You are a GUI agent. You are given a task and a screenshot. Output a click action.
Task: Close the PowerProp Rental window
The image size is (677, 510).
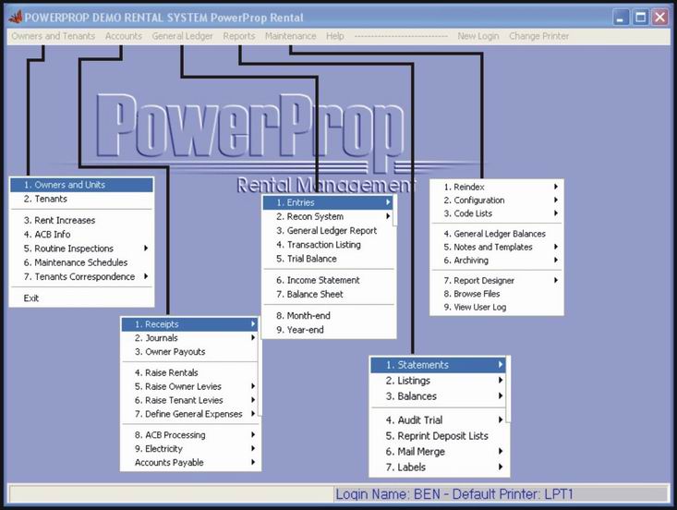[660, 18]
